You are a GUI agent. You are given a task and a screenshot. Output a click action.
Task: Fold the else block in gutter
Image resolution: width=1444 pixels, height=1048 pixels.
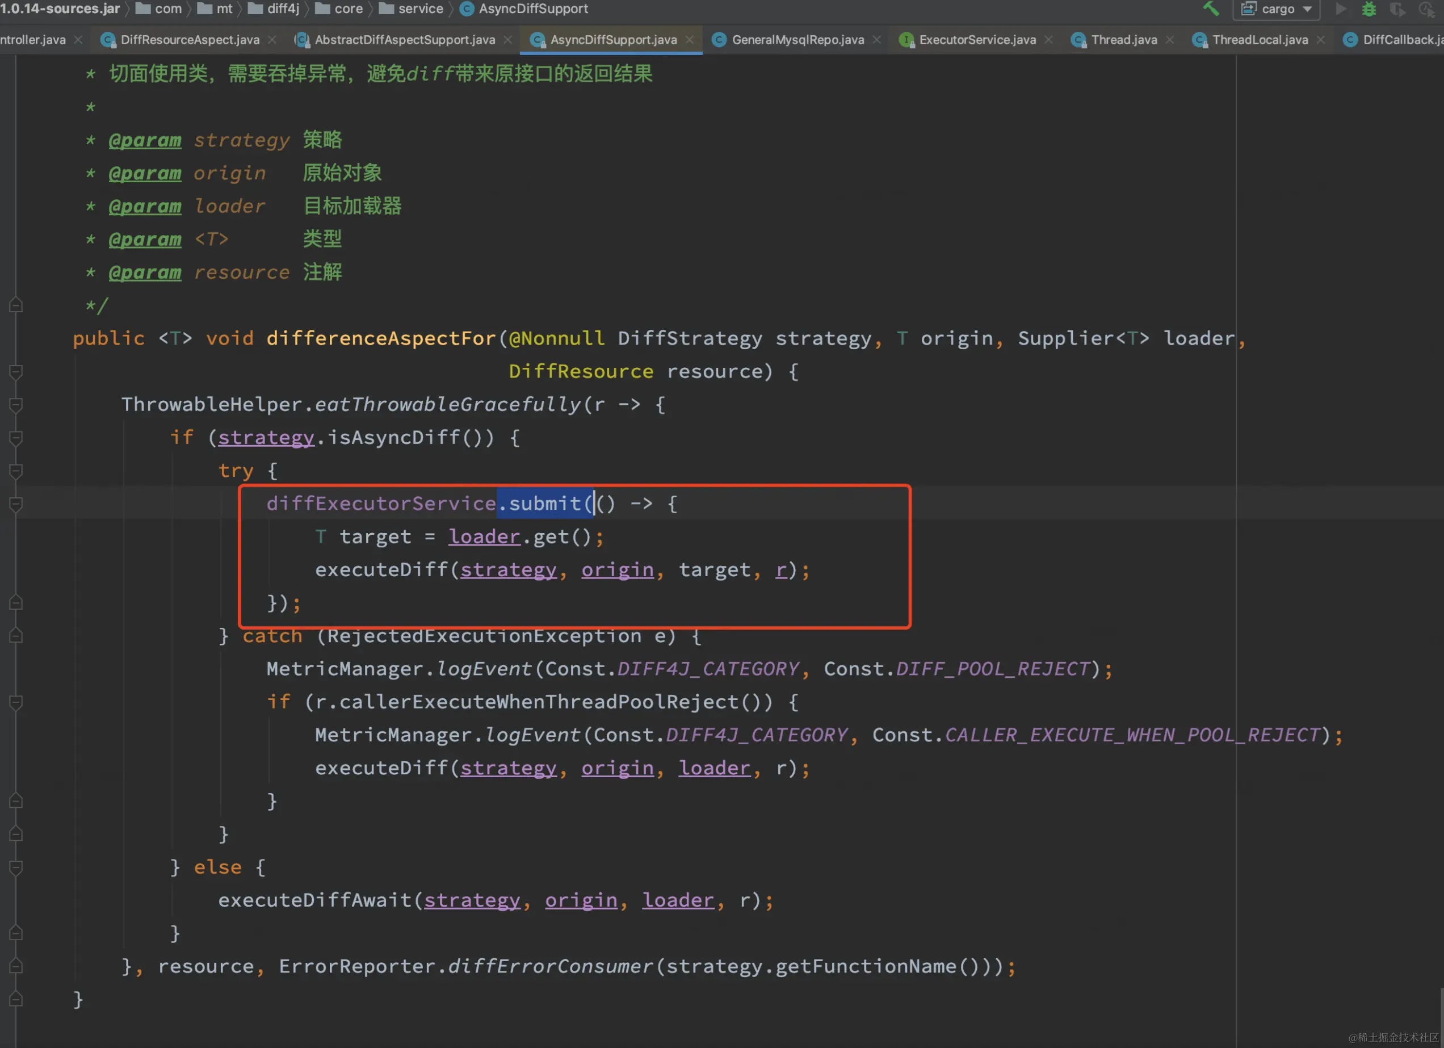16,868
